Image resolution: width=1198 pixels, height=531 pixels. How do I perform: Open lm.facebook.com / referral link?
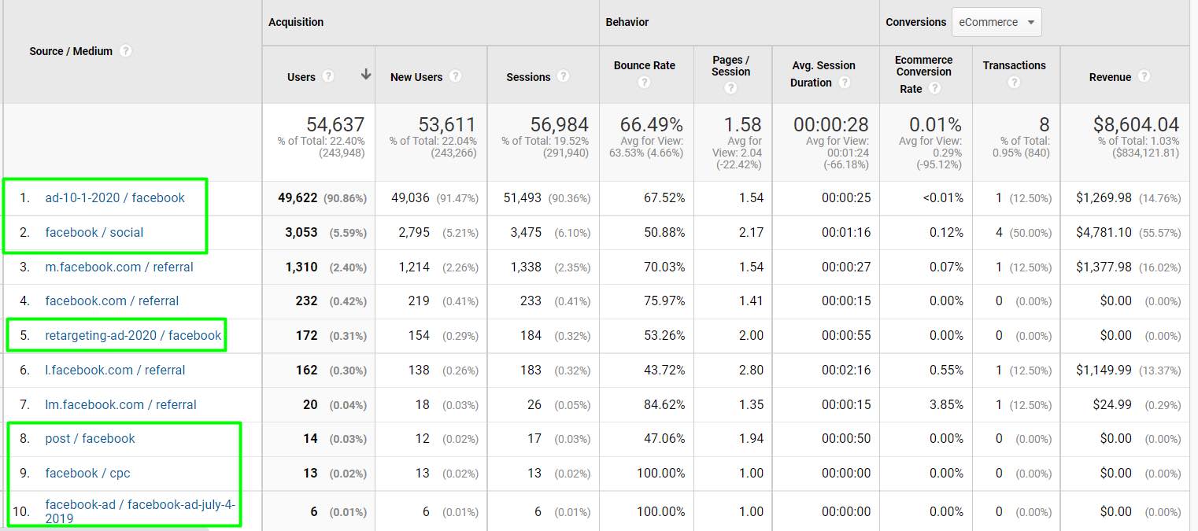click(x=120, y=404)
